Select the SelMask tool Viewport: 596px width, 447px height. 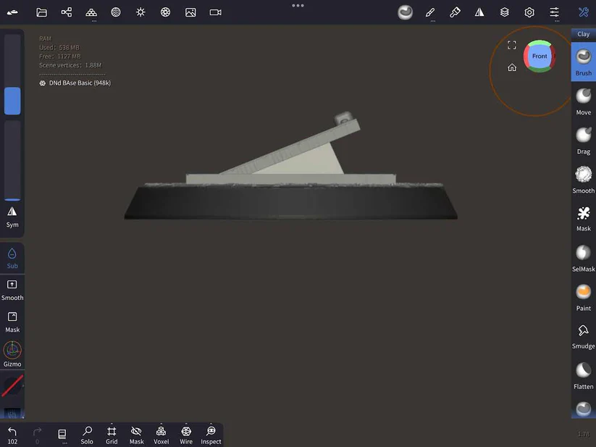(584, 259)
